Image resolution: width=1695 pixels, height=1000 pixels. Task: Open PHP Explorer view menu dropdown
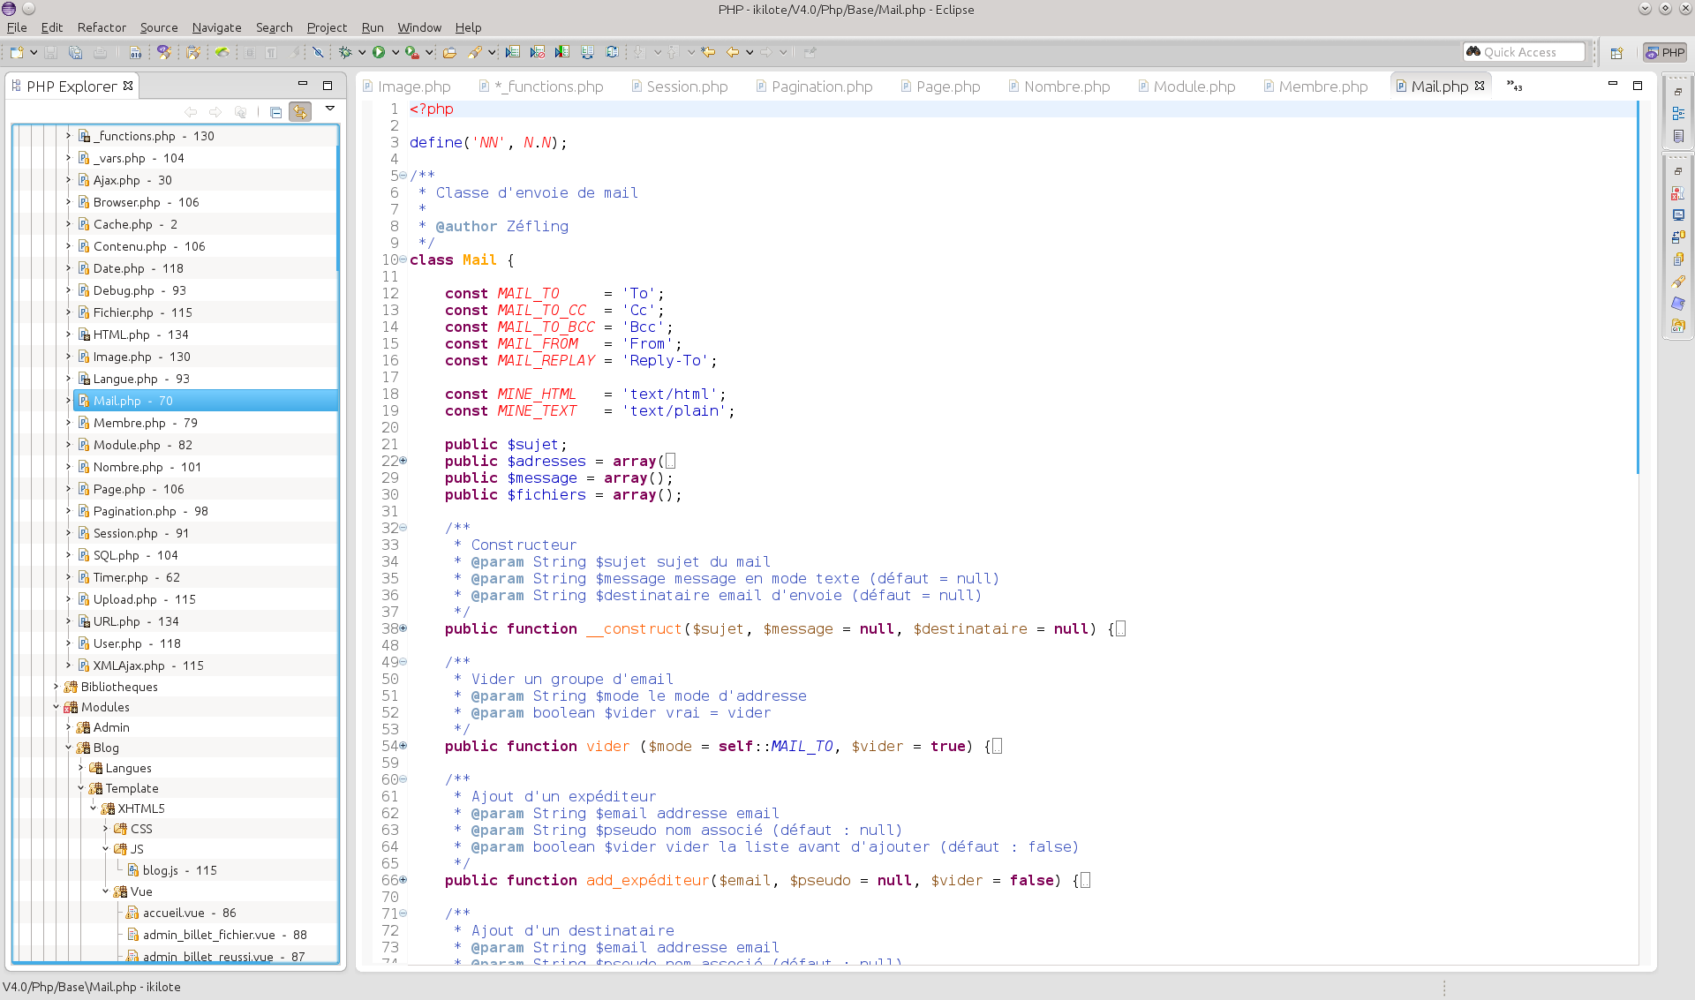(x=330, y=109)
